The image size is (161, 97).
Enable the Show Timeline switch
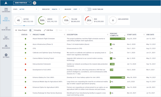pyautogui.click(x=88, y=9)
